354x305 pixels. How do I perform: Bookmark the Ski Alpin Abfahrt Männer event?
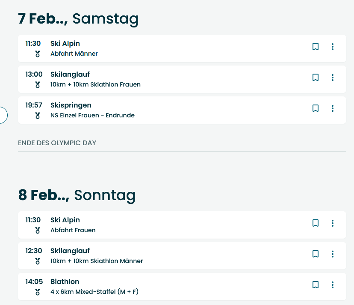point(316,47)
